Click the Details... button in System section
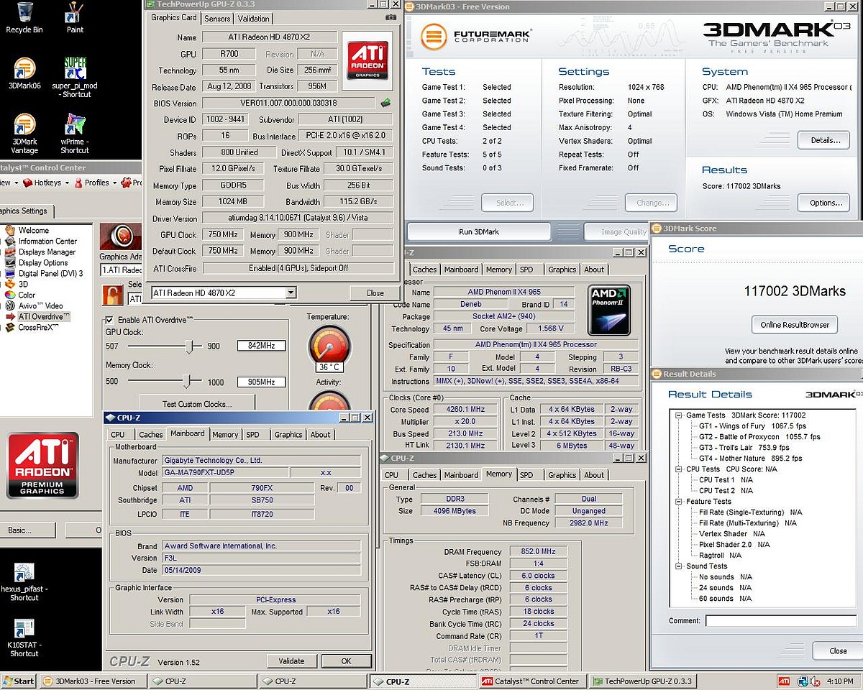Image resolution: width=863 pixels, height=690 pixels. [x=825, y=140]
